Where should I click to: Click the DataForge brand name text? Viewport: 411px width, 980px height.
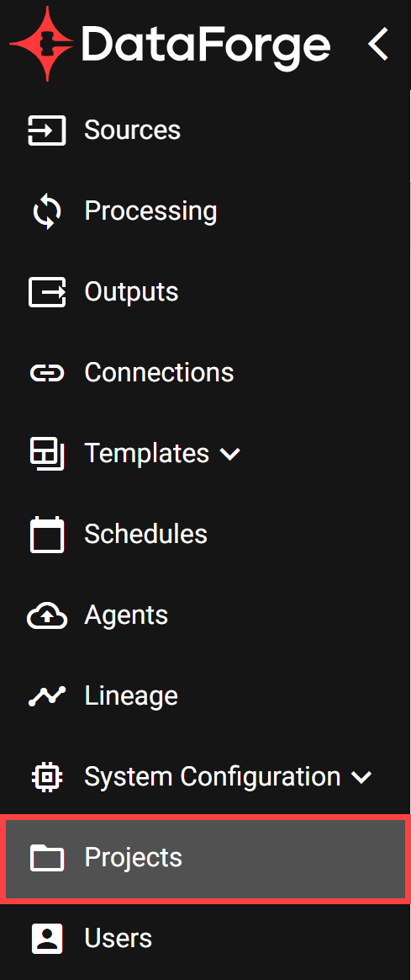[x=206, y=45]
